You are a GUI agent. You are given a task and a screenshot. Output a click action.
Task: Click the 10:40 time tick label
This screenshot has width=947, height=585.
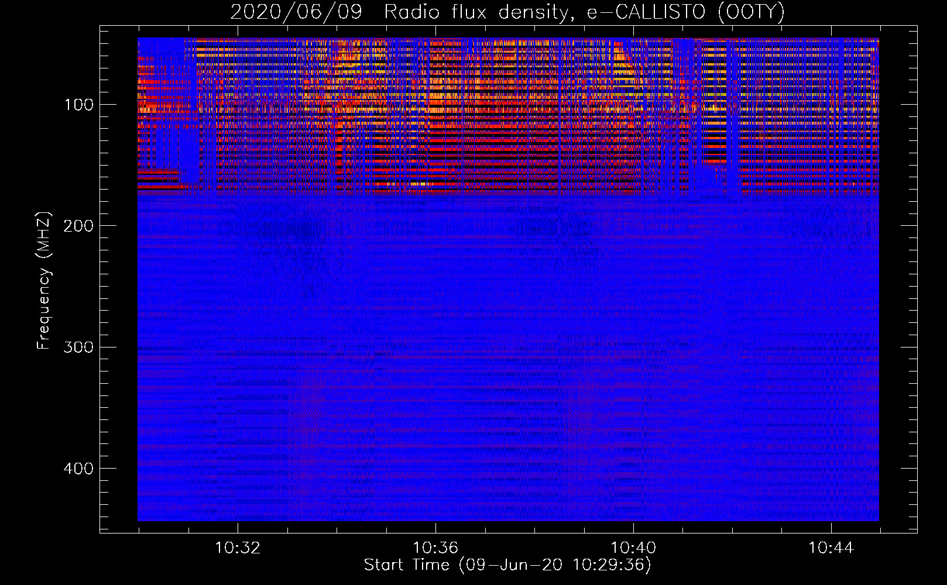[x=633, y=548]
